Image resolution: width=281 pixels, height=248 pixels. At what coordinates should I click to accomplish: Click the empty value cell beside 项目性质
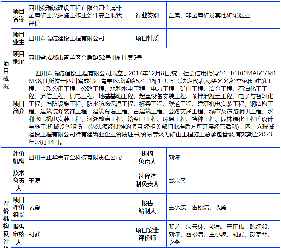(223, 38)
